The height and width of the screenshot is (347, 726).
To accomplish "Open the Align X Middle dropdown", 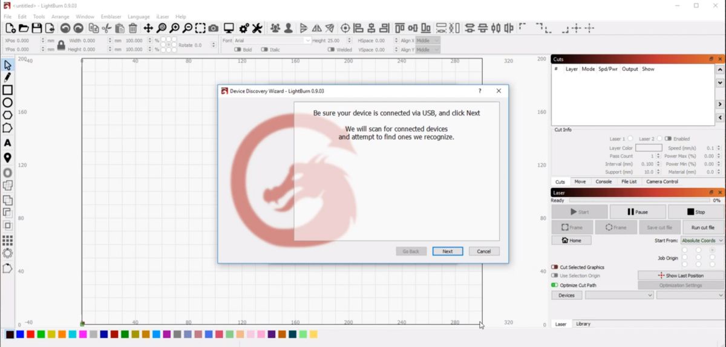I will click(428, 41).
